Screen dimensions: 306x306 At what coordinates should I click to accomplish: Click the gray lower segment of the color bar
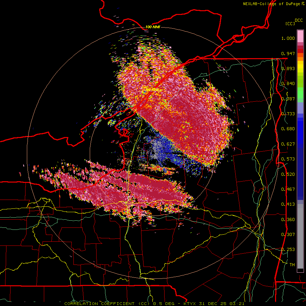(300, 236)
